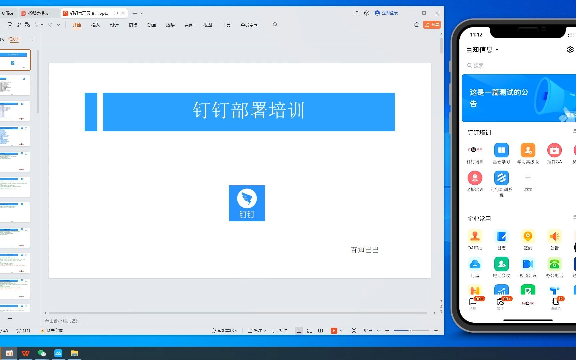Add a new slide with the plus icon

[10, 319]
